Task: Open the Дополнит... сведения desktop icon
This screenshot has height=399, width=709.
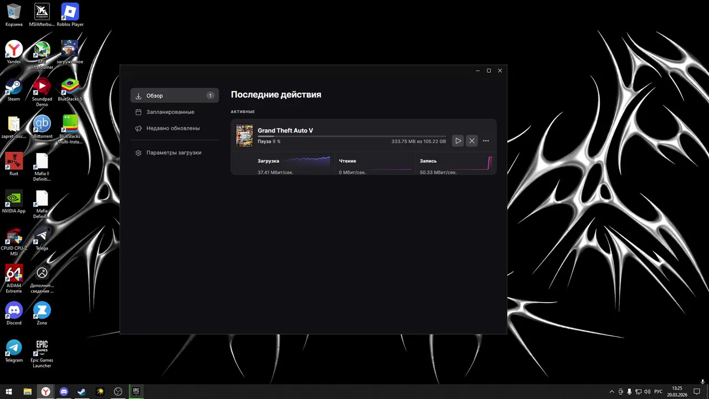Action: pos(42,279)
